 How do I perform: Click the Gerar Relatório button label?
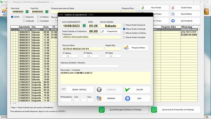click(x=186, y=14)
